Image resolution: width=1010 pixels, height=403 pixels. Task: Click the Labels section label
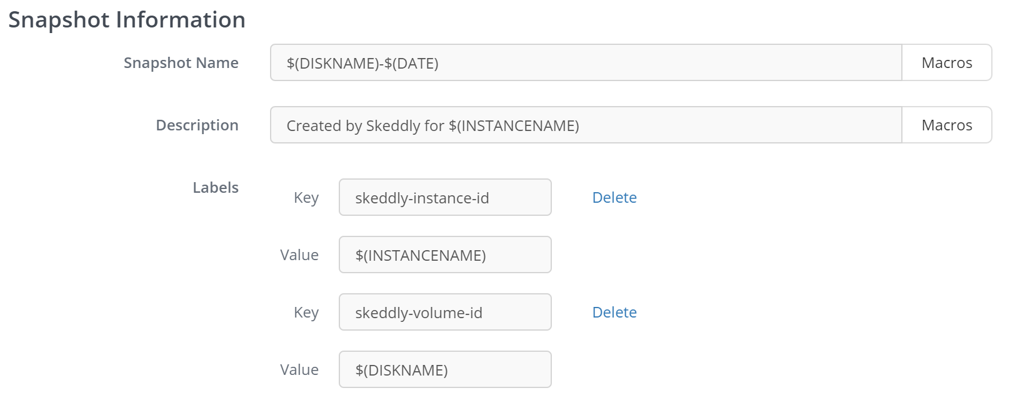click(215, 187)
